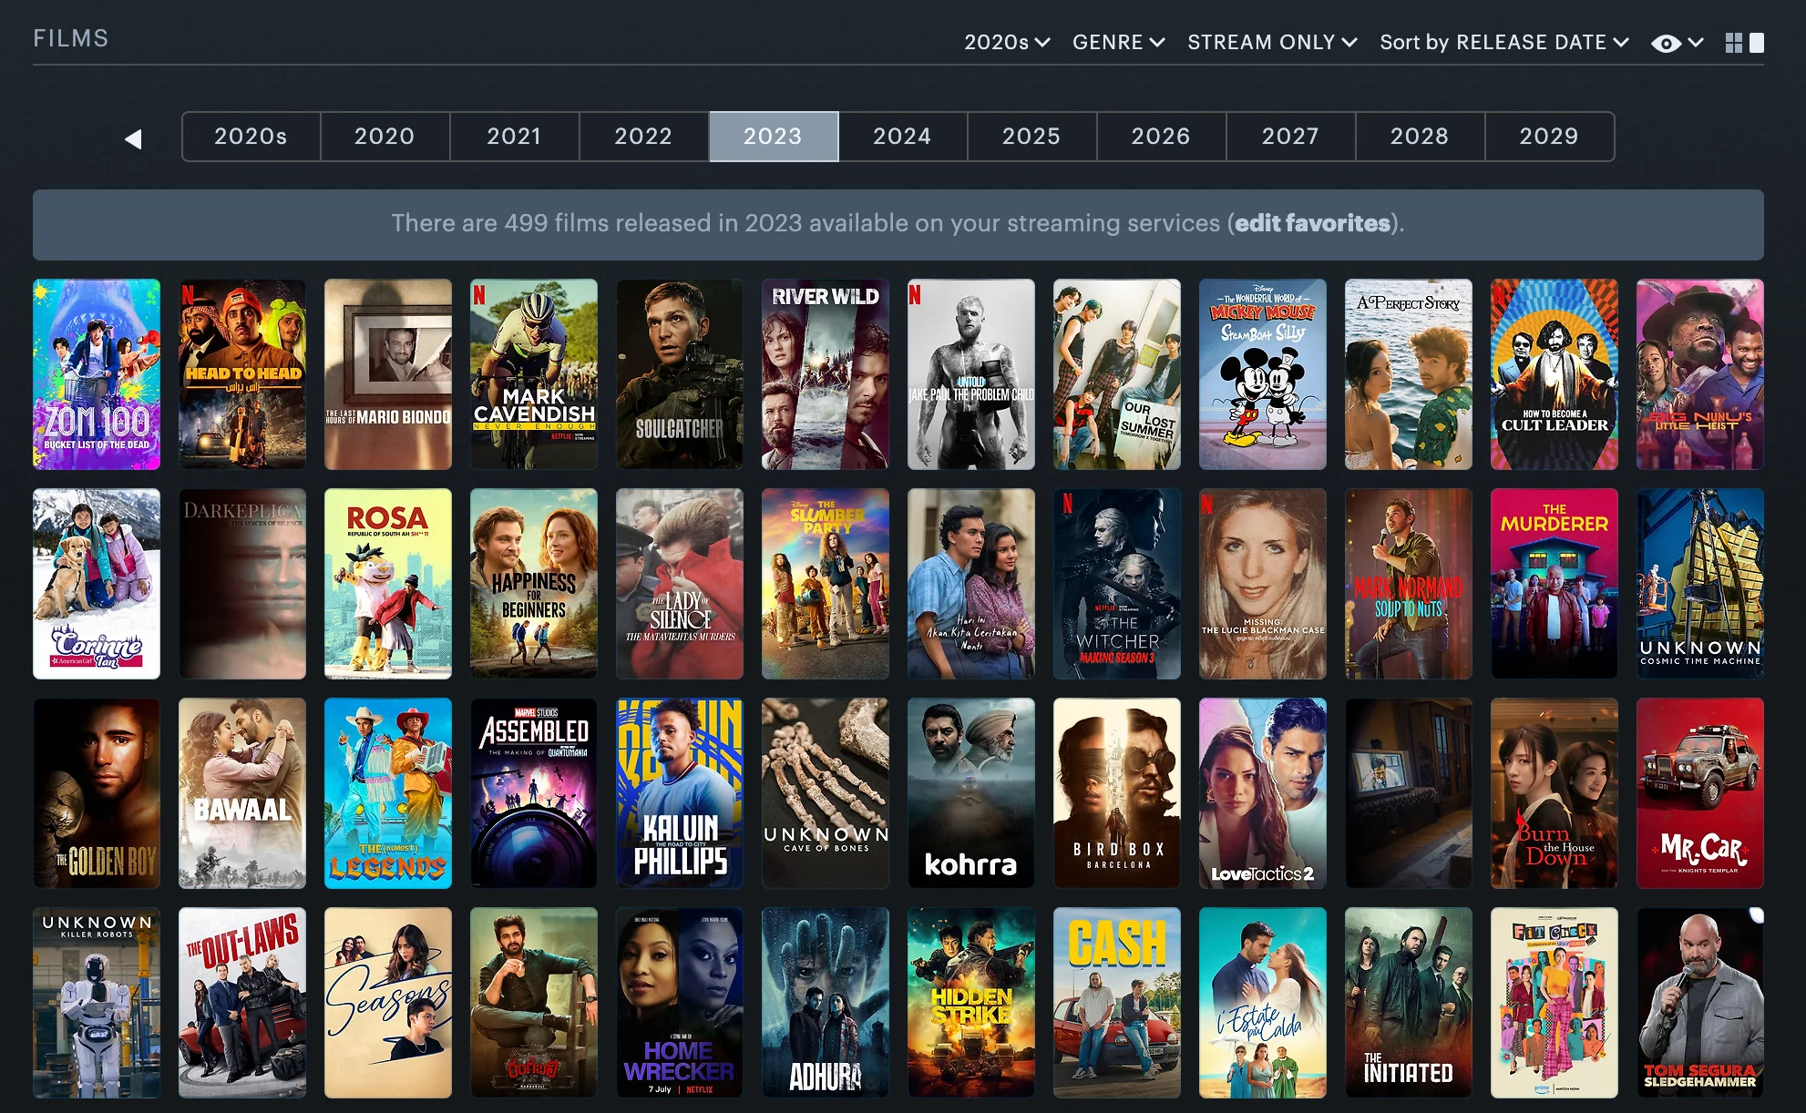The width and height of the screenshot is (1806, 1113).
Task: Toggle the grid view layout icon
Action: click(x=1732, y=43)
